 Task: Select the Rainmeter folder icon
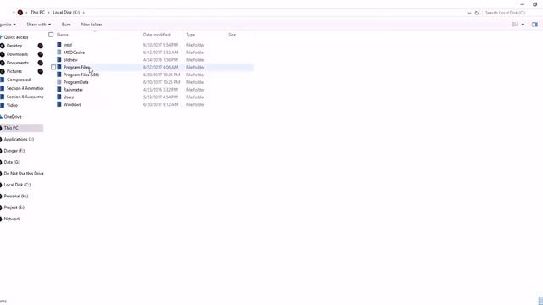(x=59, y=90)
